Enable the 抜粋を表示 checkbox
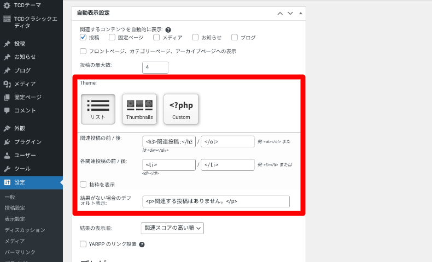 pos(83,184)
